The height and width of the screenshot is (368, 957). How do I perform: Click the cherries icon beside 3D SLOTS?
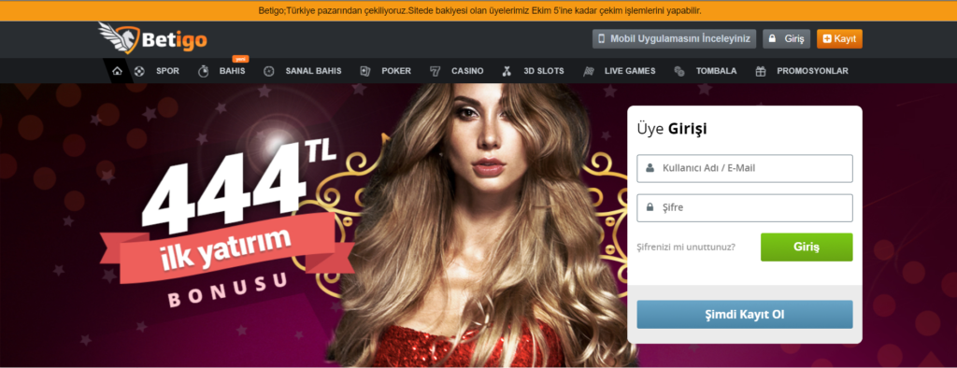(507, 71)
